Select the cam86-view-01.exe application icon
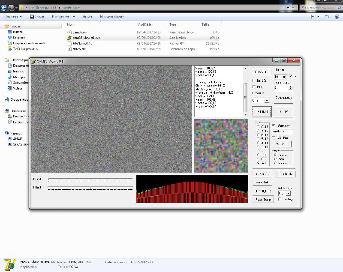Screen dimensions: 343x272 click(69, 38)
